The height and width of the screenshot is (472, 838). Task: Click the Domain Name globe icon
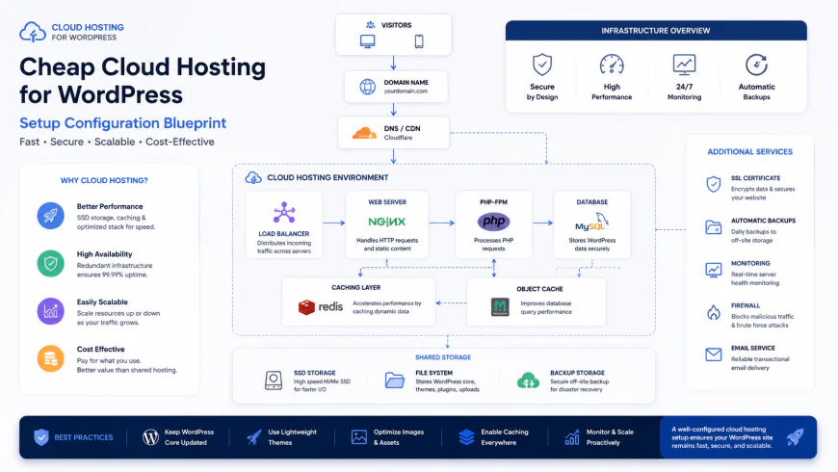368,87
